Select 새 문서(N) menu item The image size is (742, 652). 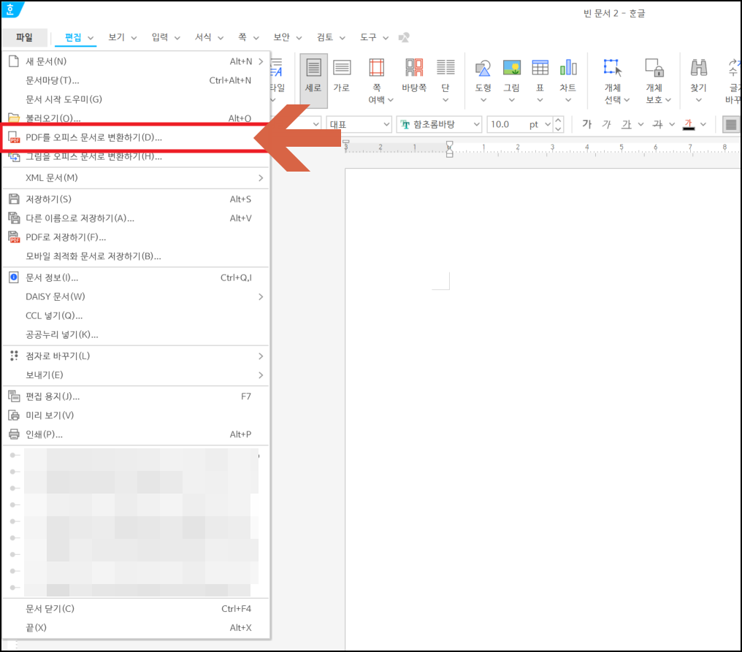pyautogui.click(x=136, y=61)
